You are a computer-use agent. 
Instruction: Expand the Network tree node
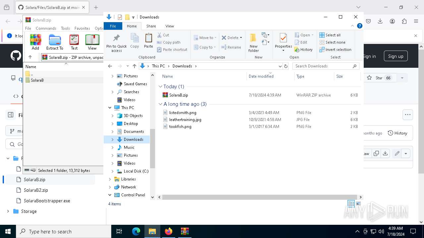(110, 187)
